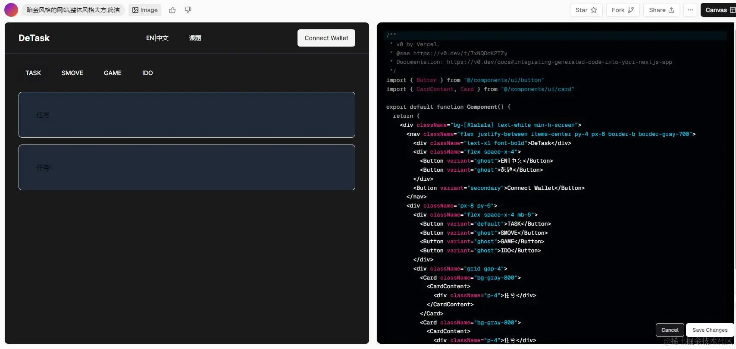This screenshot has width=736, height=349.
Task: Open the Image attachment button
Action: pyautogui.click(x=145, y=10)
